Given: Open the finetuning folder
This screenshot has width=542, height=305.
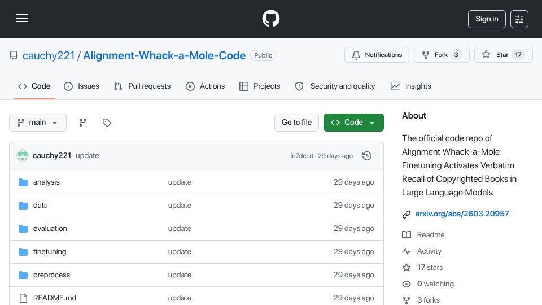Looking at the screenshot, I should pyautogui.click(x=50, y=252).
